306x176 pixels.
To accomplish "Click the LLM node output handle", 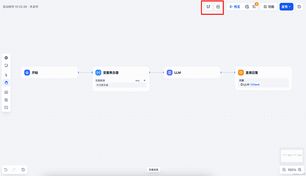I will pyautogui.click(x=221, y=72).
